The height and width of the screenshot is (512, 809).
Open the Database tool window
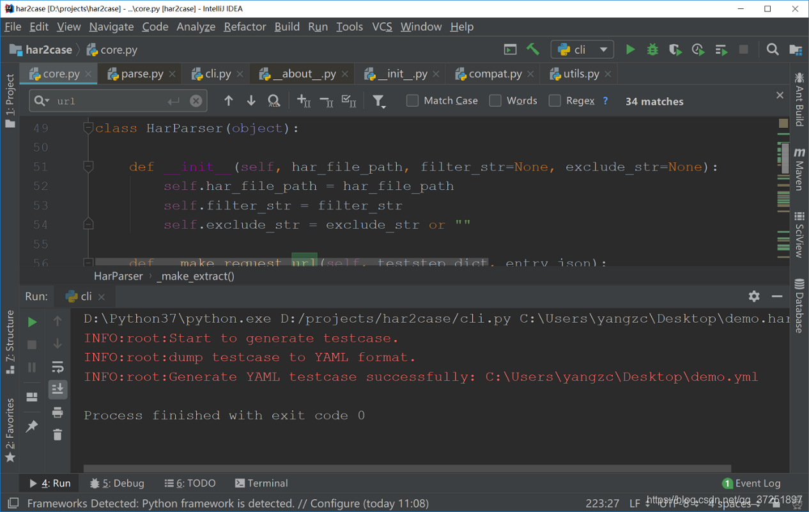799,306
